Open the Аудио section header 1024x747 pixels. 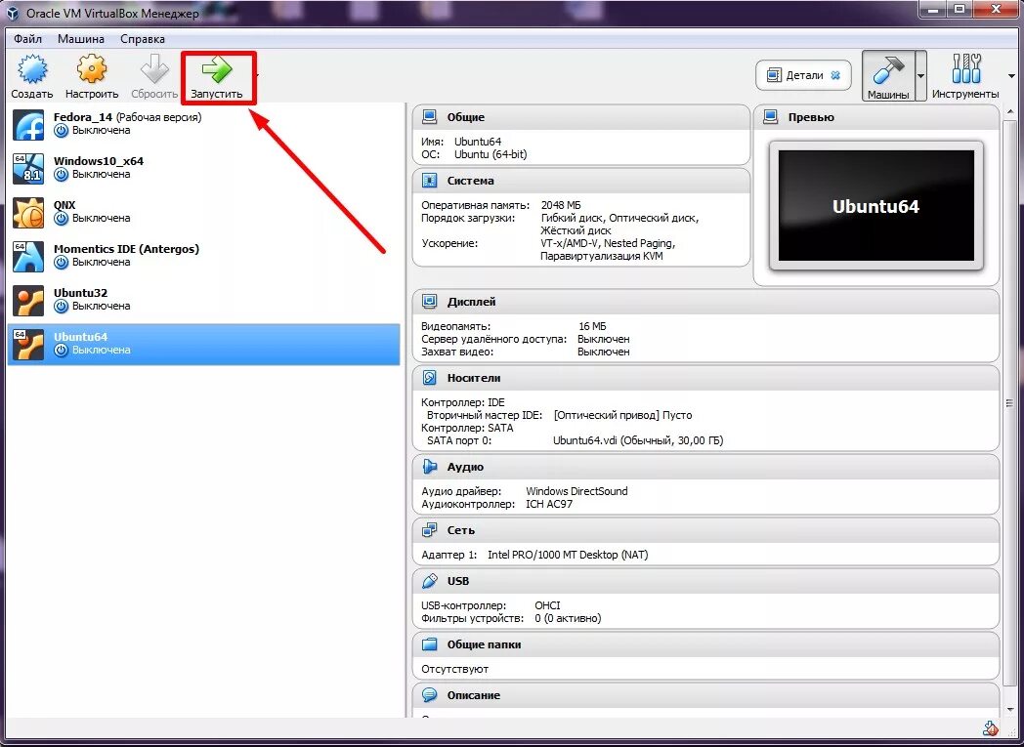pyautogui.click(x=706, y=467)
